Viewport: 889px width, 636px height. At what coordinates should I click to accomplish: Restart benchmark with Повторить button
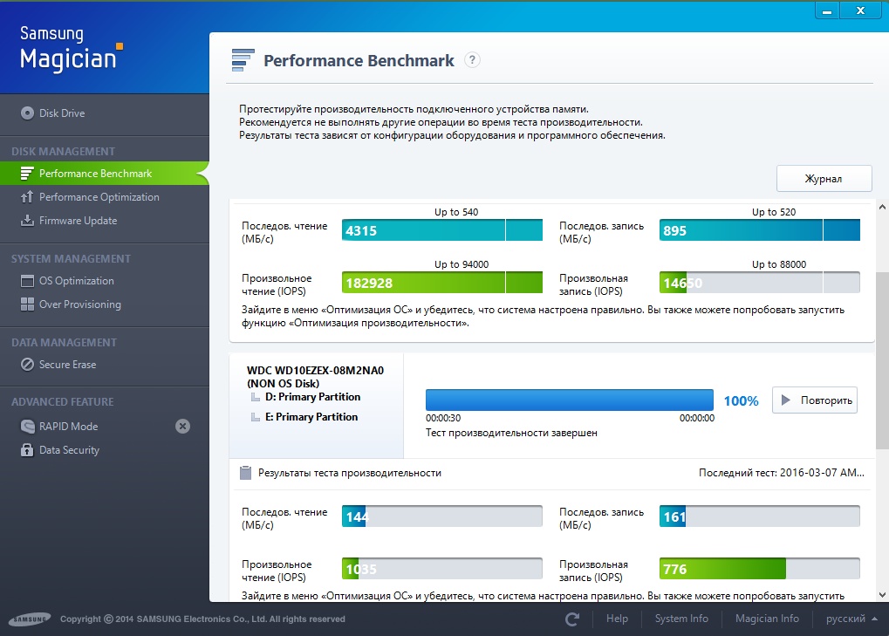tap(815, 400)
